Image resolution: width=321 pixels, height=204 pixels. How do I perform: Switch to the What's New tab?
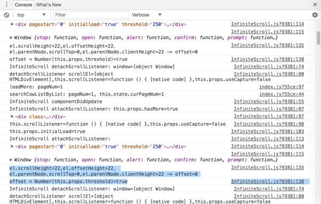[49, 5]
